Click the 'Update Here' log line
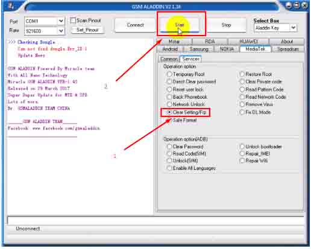The image size is (311, 249). point(31,55)
